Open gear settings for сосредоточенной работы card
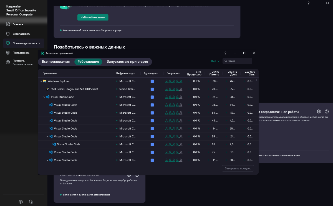The height and width of the screenshot is (206, 333). pos(319,111)
